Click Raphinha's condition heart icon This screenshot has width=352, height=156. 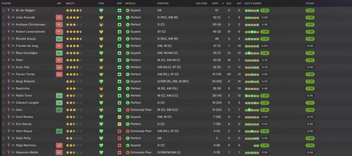[101, 88]
